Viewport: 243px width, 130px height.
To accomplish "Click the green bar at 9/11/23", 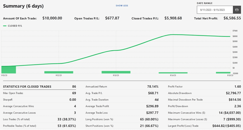I will (9, 70).
